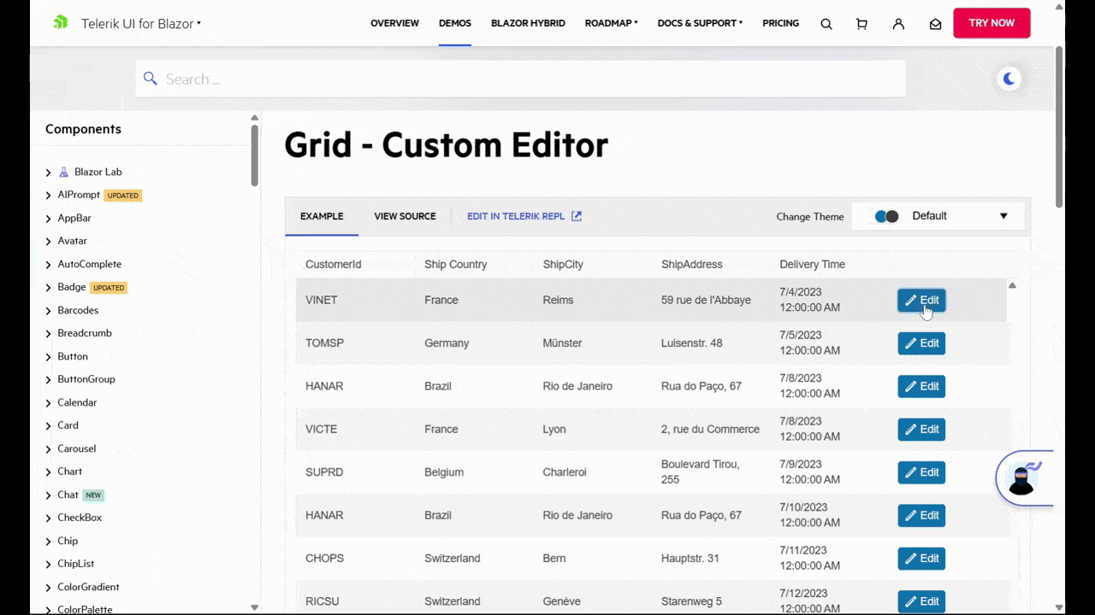This screenshot has height=615, width=1095.
Task: Switch the theme toggle next to Default
Action: 886,216
